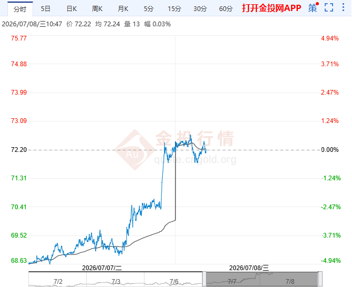
Task: Show the 60分 interval chart
Action: 226,9
